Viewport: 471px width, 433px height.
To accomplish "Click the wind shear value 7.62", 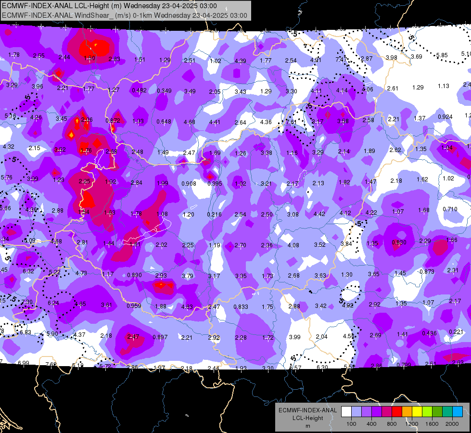I will (51, 365).
